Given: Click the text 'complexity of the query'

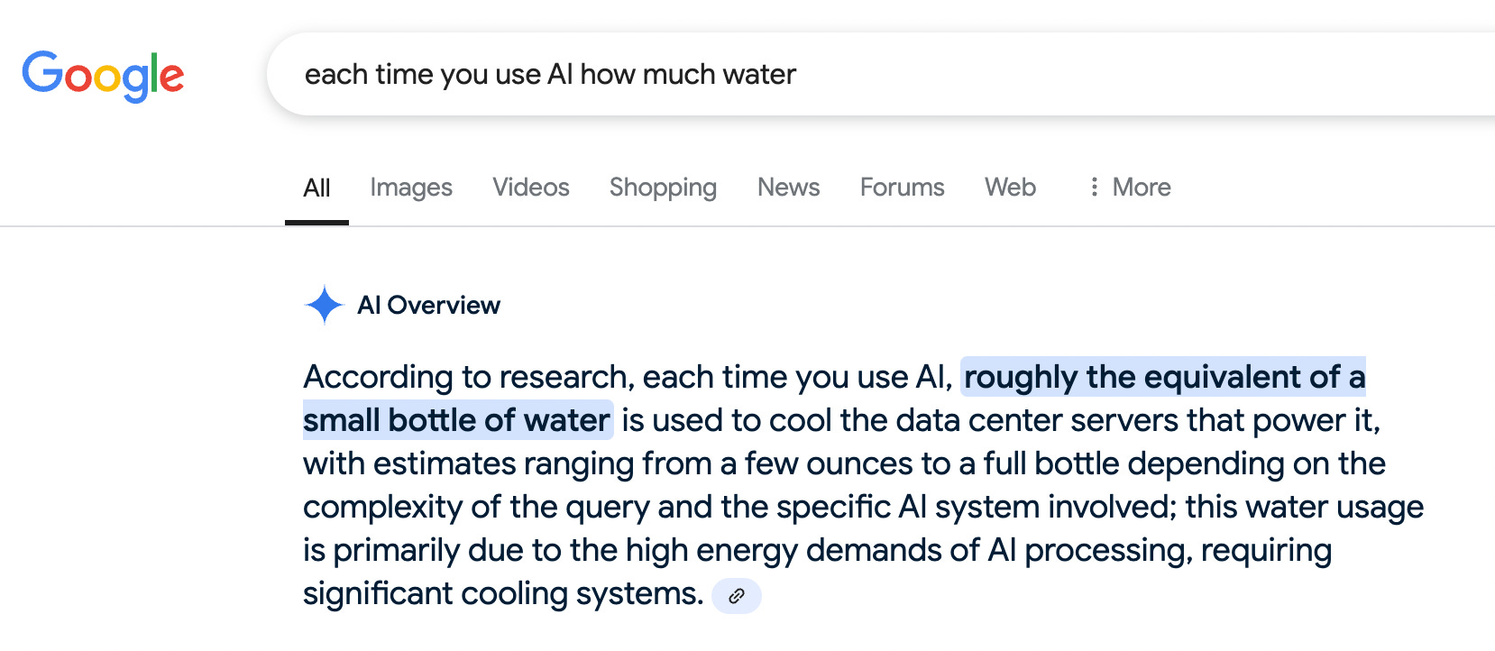Looking at the screenshot, I should click(x=476, y=508).
